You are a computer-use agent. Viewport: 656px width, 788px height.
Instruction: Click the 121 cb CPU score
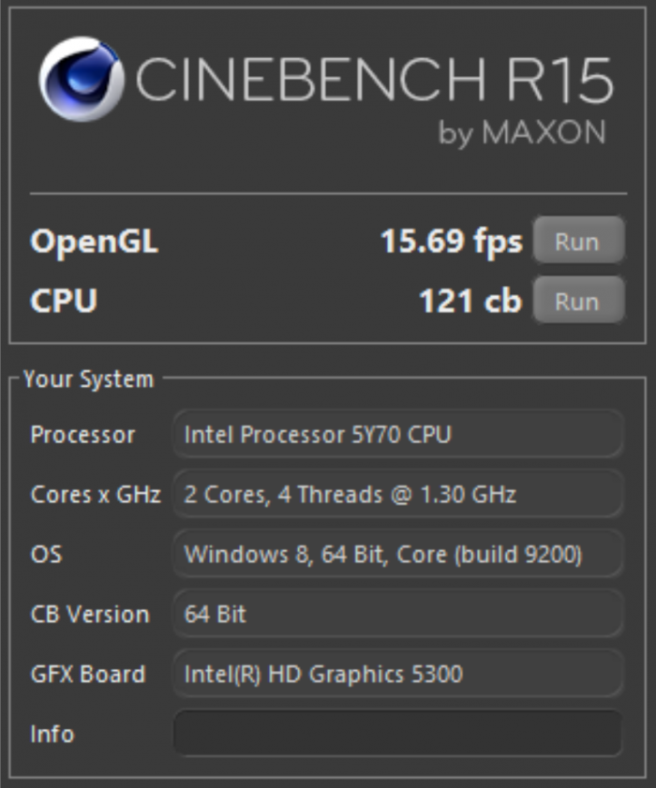(470, 302)
